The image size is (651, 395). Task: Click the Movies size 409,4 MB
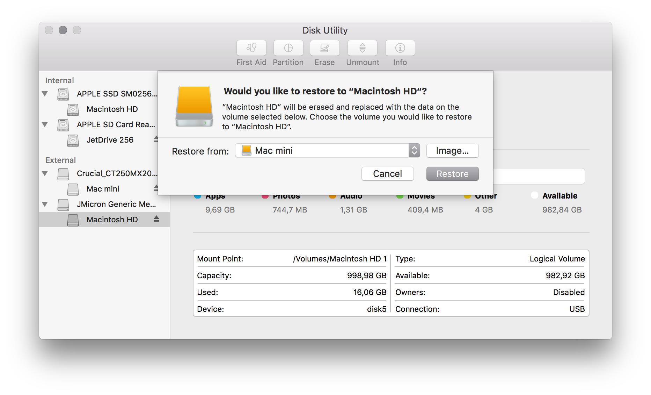point(425,210)
